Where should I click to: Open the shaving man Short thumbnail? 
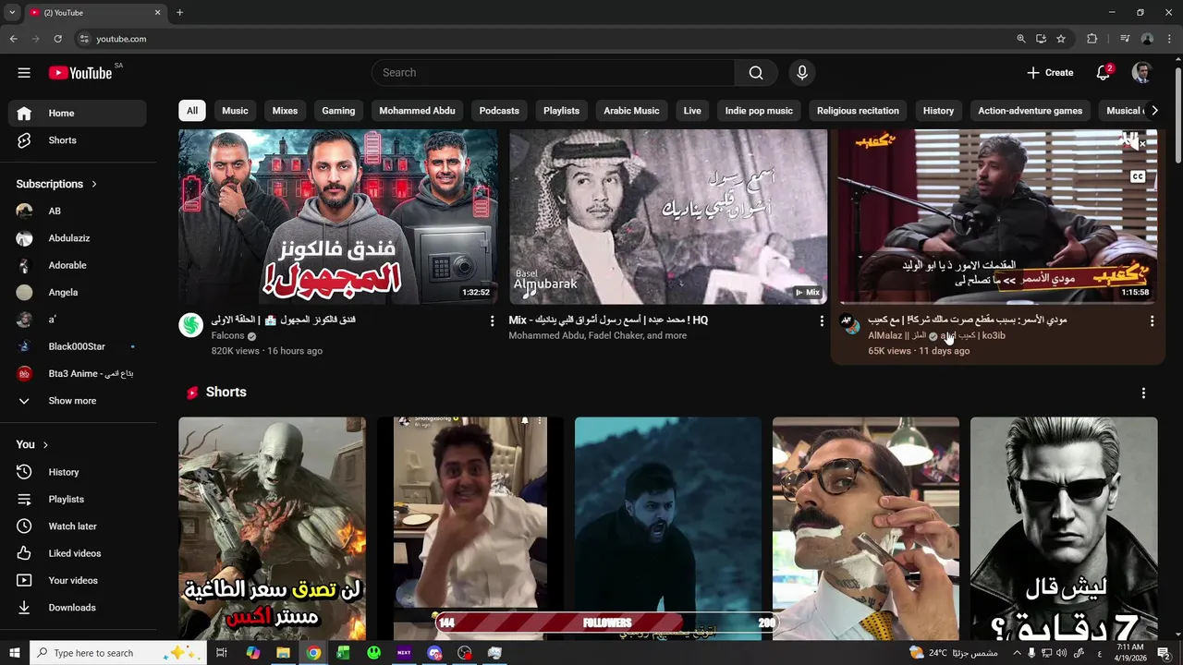coord(866,528)
